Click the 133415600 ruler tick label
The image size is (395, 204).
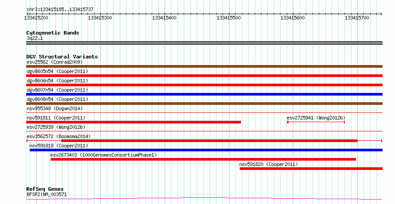point(293,18)
